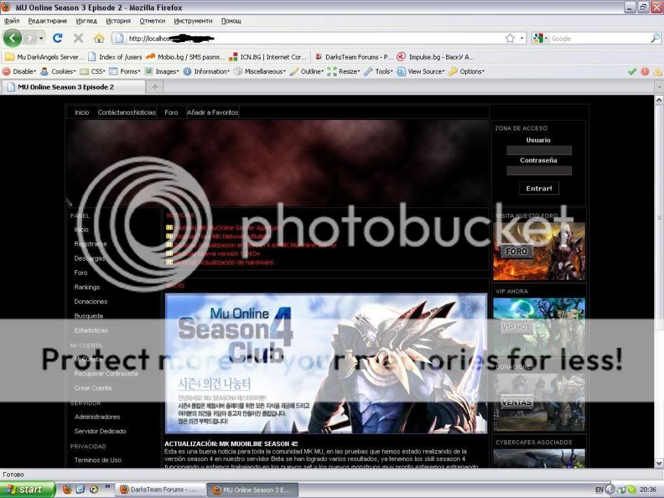Open navigation history dropdown arrow

click(41, 38)
